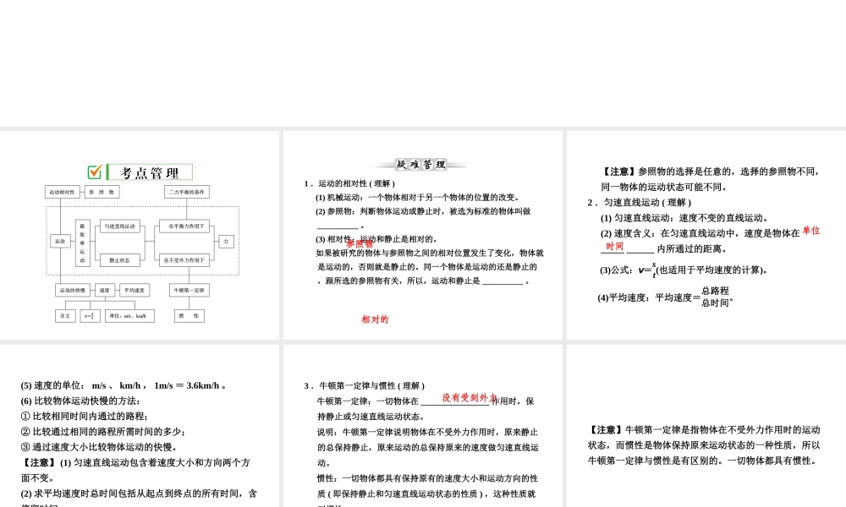Select the paragraph starting 说明：牛顿第一定律说明
This screenshot has height=507, width=846.
[428, 447]
